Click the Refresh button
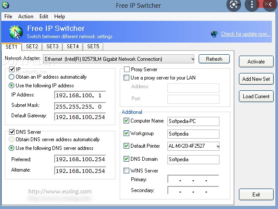Viewport: 278px width, 209px height. pos(214,59)
